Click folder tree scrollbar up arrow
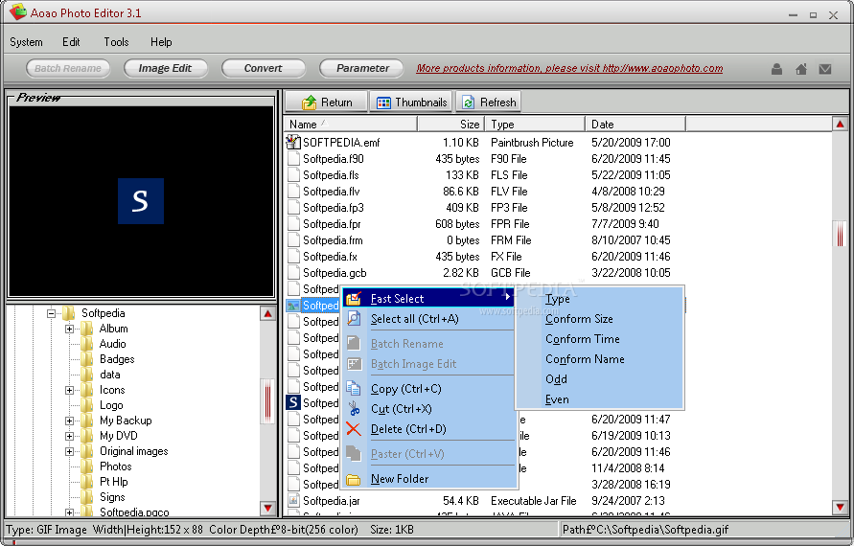The width and height of the screenshot is (854, 546). [267, 314]
